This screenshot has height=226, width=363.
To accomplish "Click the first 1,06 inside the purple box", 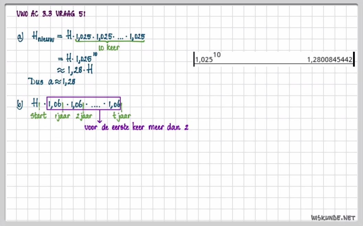I will point(55,103).
